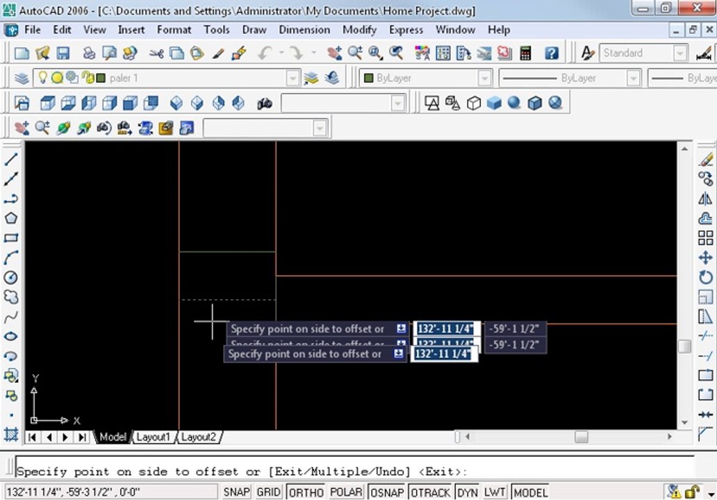Viewport: 717px width, 500px height.
Task: Select the Spline draw tool
Action: [11, 316]
